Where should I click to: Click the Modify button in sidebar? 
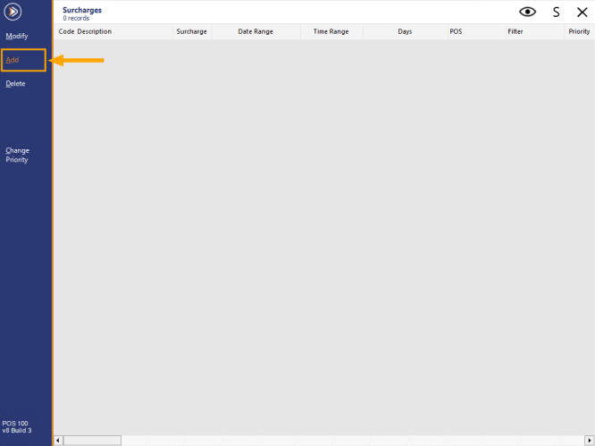coord(17,36)
